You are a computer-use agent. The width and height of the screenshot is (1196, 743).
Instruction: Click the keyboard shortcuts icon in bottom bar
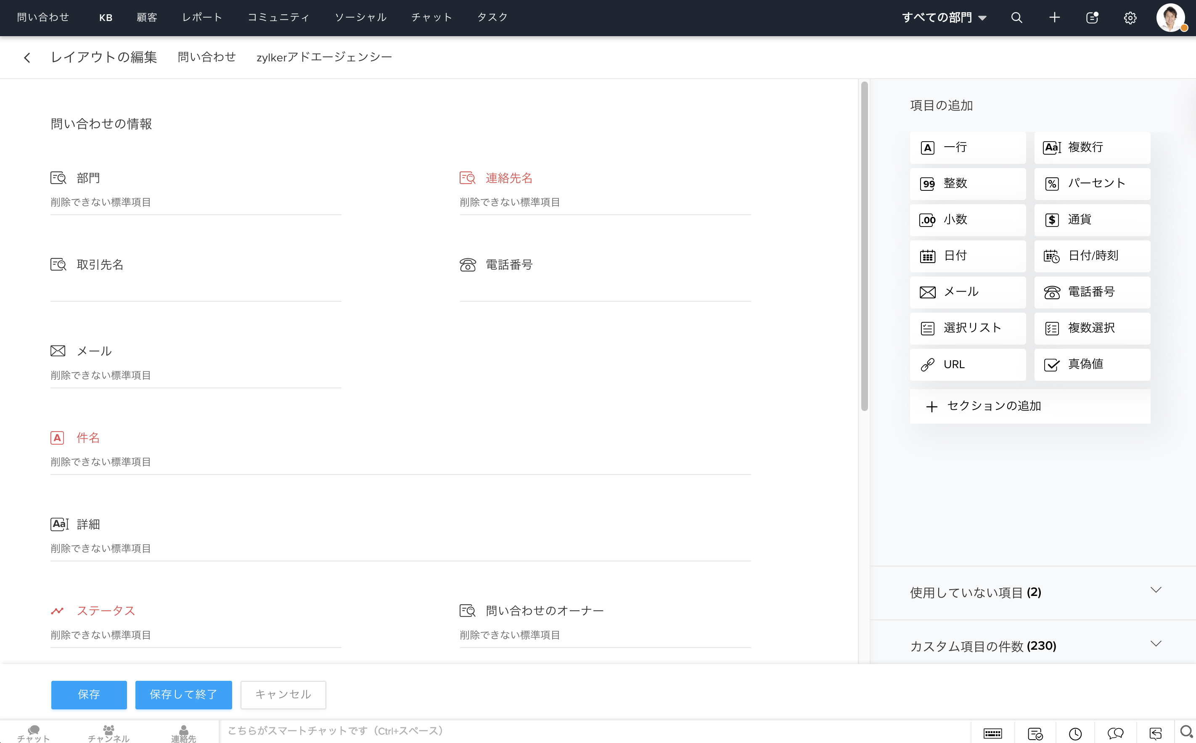click(x=992, y=734)
